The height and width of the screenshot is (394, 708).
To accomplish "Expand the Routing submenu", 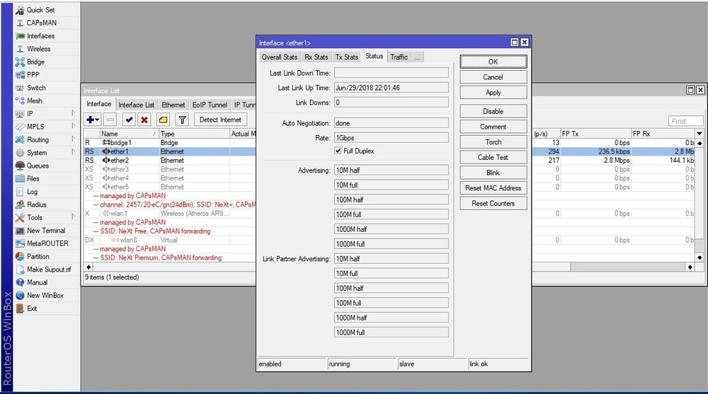I will coord(38,140).
